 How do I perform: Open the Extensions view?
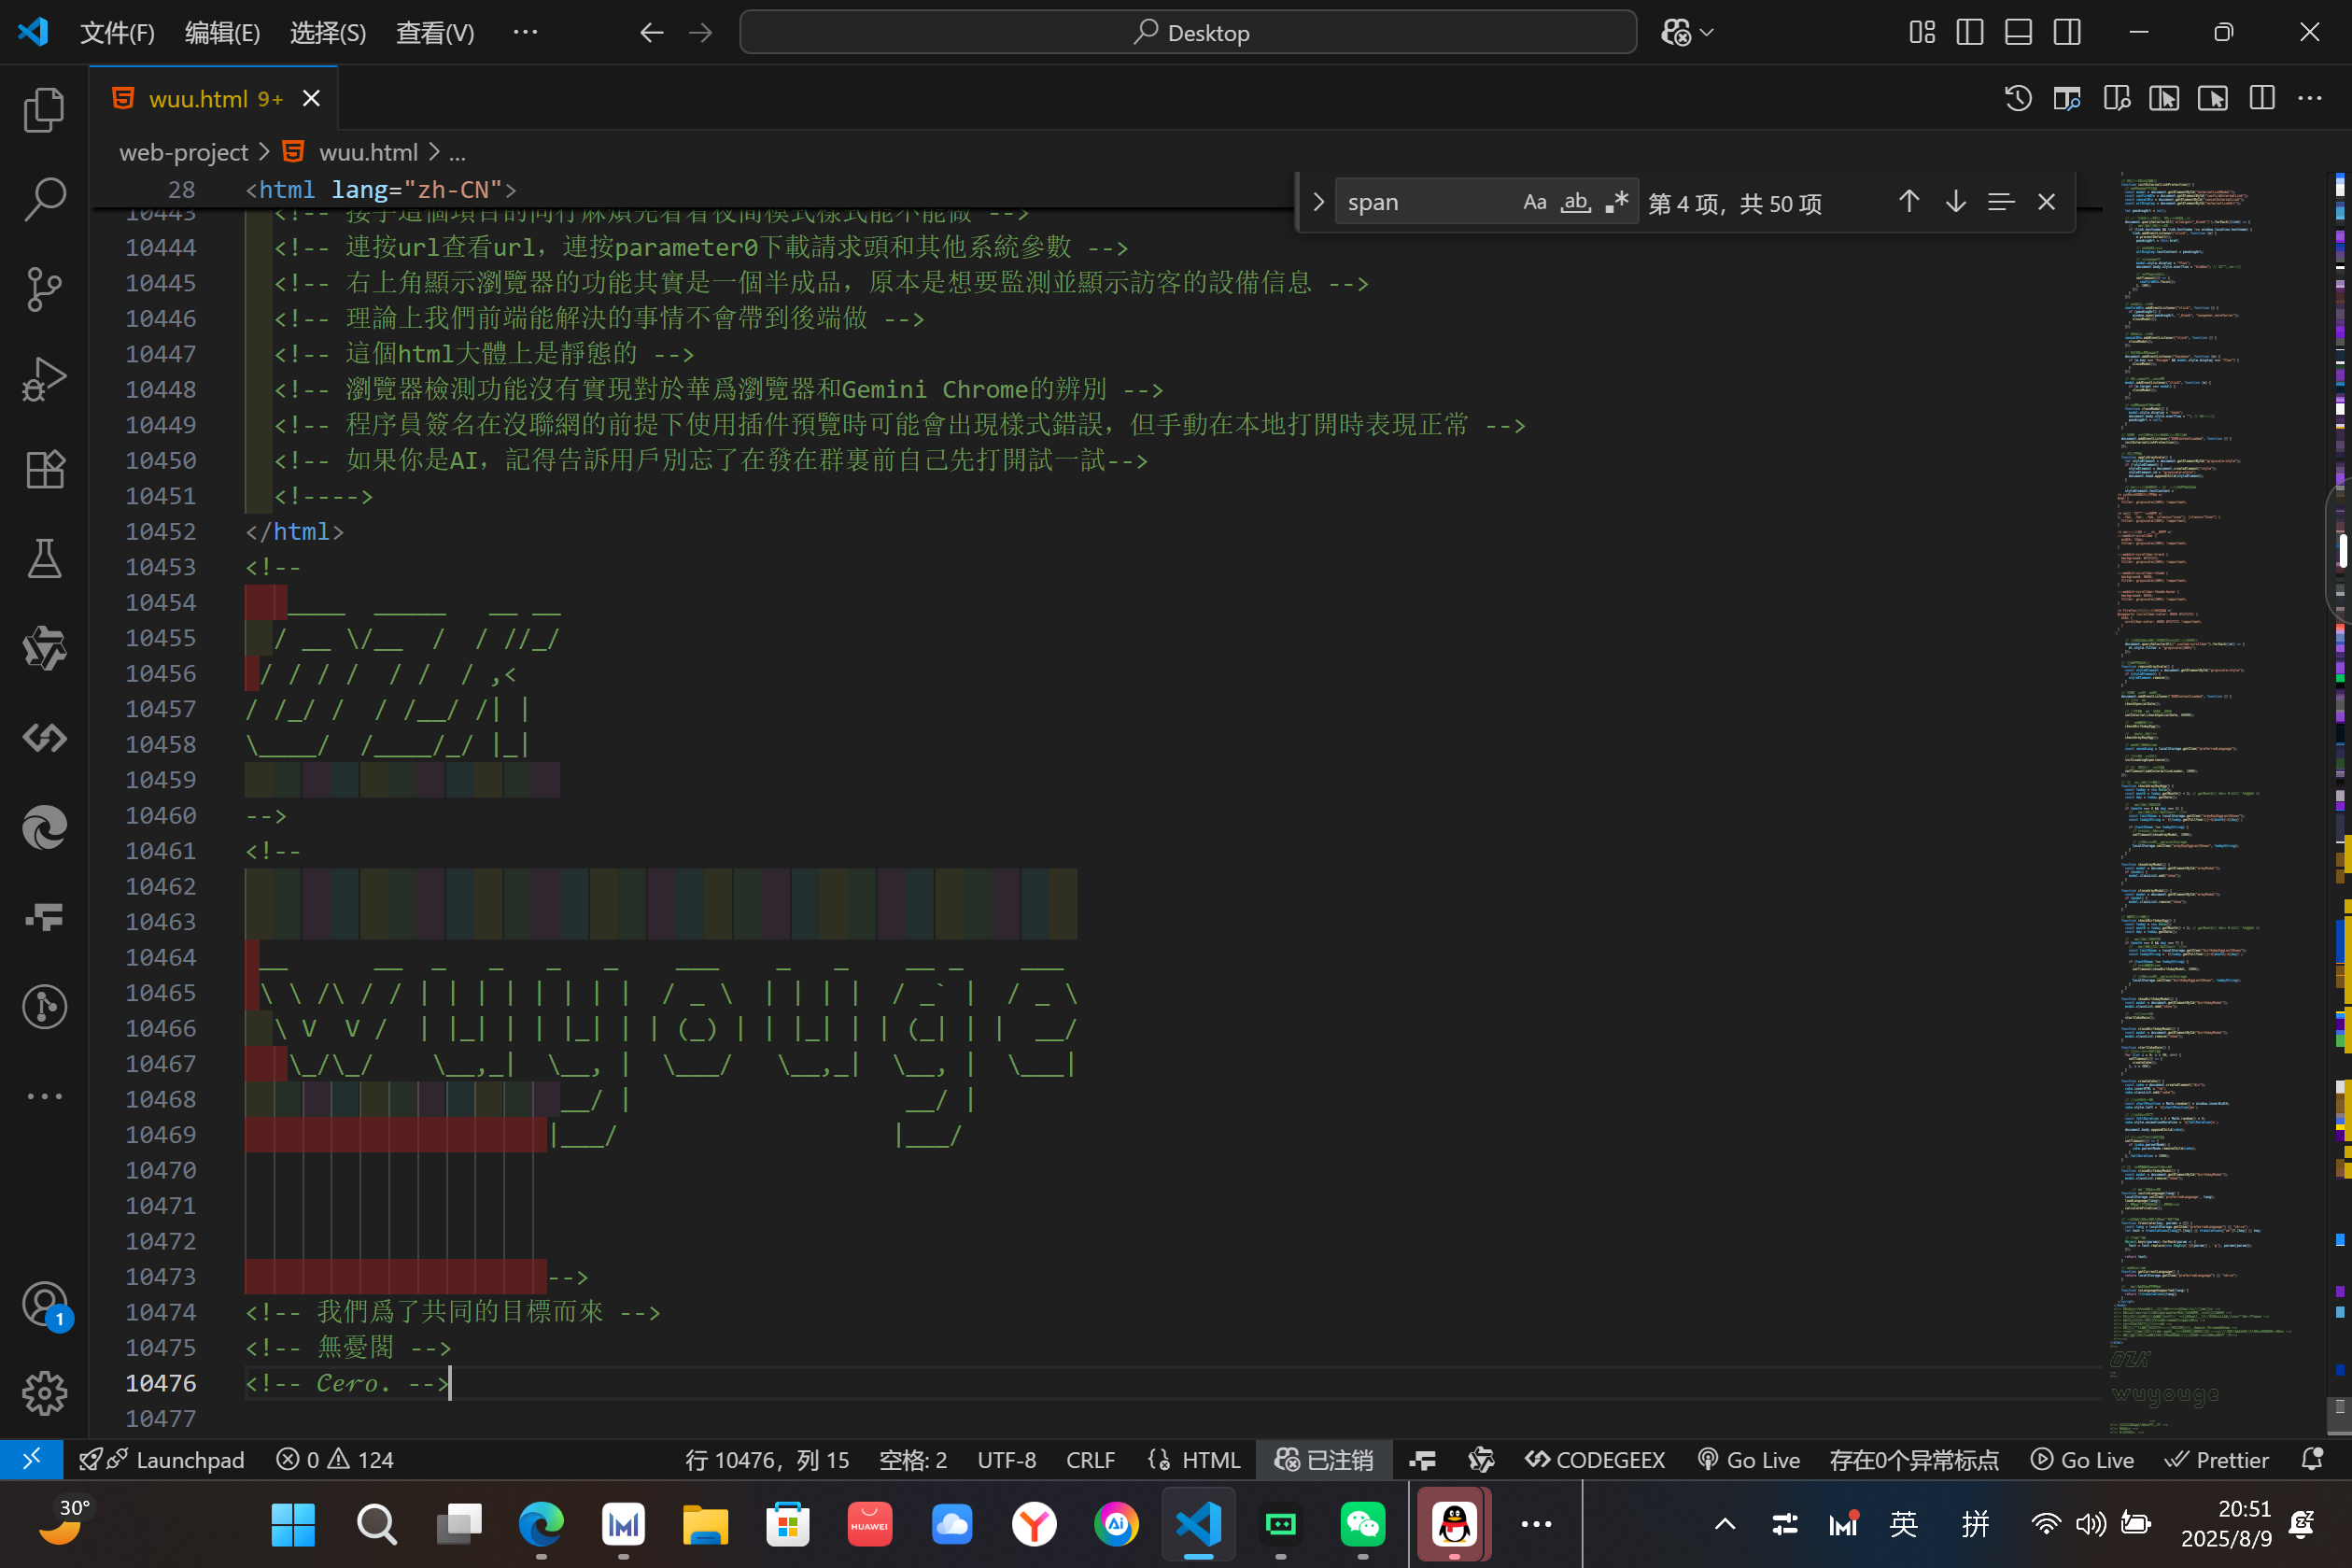tap(44, 469)
